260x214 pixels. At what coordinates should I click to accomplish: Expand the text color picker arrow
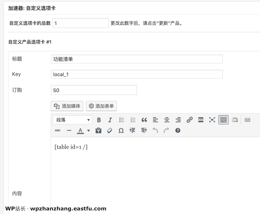pyautogui.click(x=89, y=131)
